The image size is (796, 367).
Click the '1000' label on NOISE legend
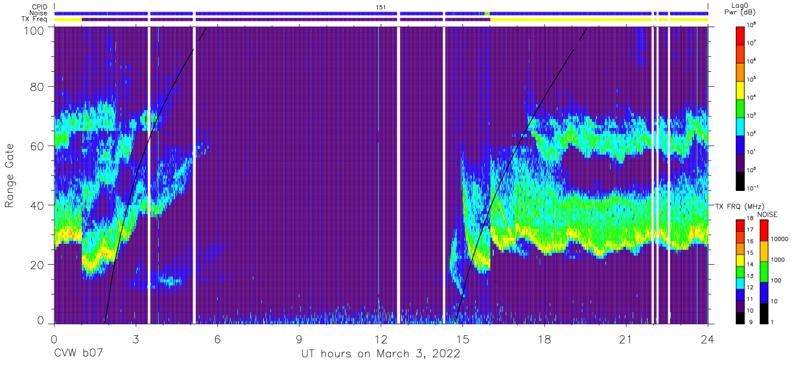coord(777,260)
